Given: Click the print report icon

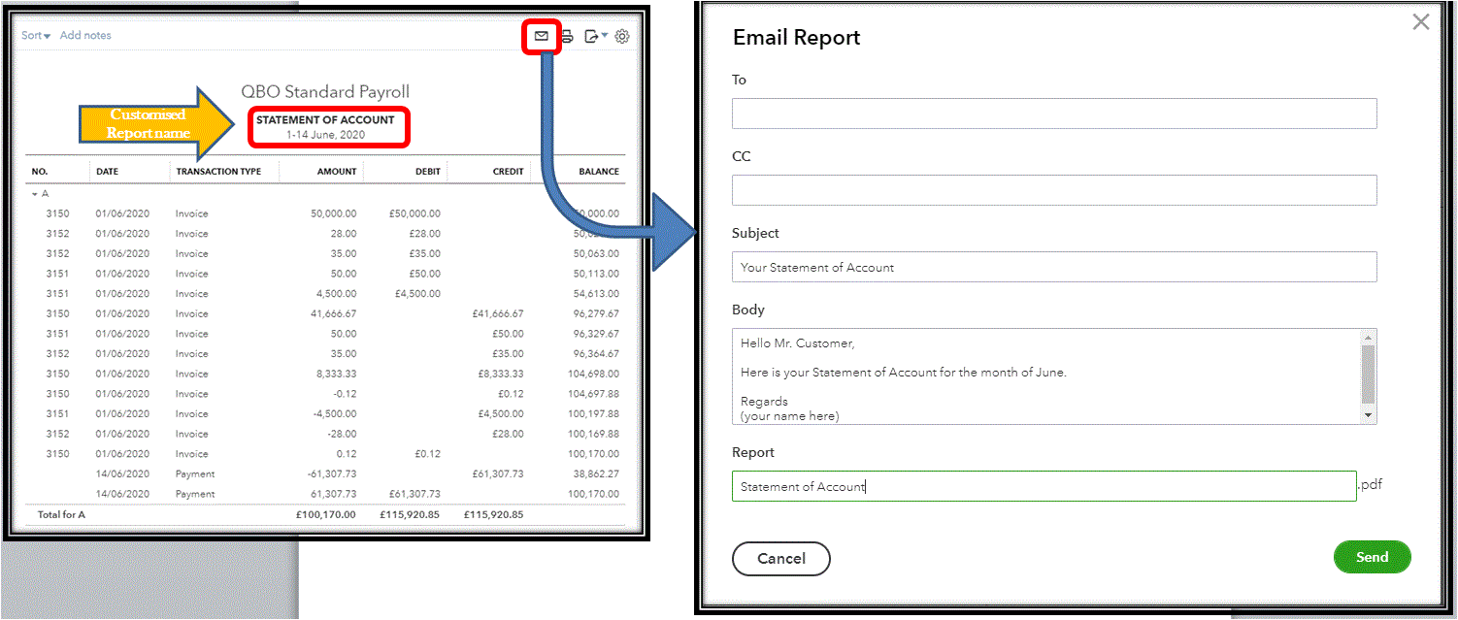Looking at the screenshot, I should [567, 37].
